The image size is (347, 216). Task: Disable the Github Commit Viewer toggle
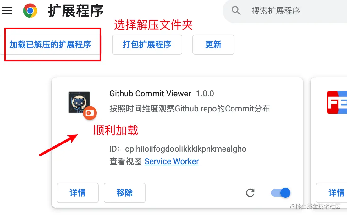pyautogui.click(x=281, y=193)
